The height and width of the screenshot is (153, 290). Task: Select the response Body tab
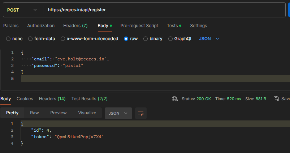click(5, 99)
